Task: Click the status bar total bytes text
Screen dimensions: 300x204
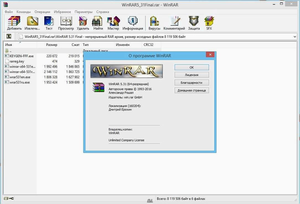Action: 181,199
